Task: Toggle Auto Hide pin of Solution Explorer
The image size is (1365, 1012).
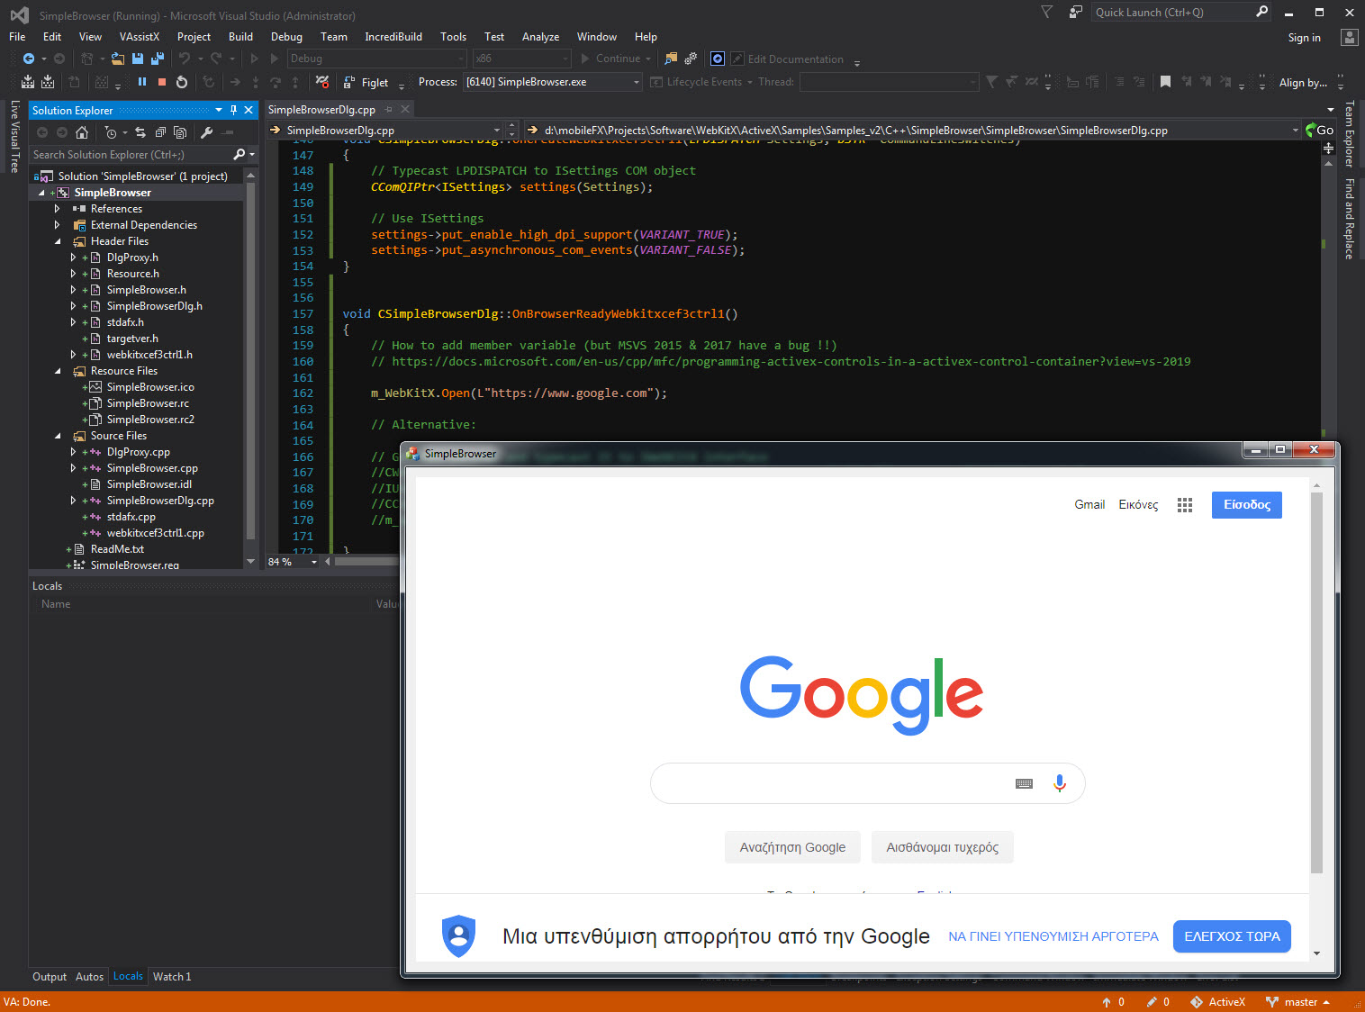Action: coord(233,110)
